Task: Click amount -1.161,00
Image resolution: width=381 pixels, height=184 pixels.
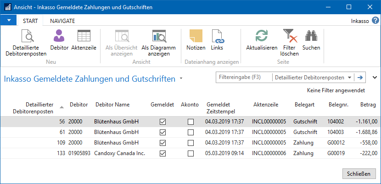Action: pyautogui.click(x=367, y=122)
